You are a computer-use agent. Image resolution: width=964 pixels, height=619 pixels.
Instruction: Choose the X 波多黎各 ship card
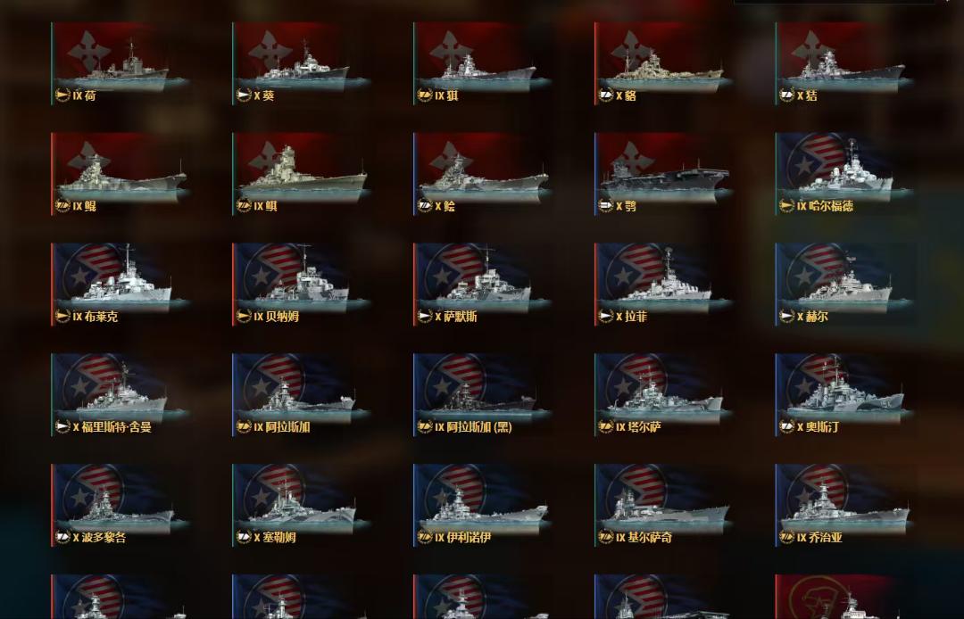coord(119,506)
